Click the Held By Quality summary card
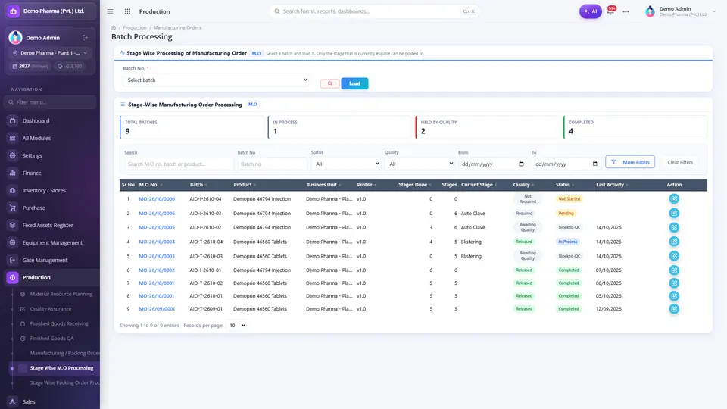 [487, 127]
